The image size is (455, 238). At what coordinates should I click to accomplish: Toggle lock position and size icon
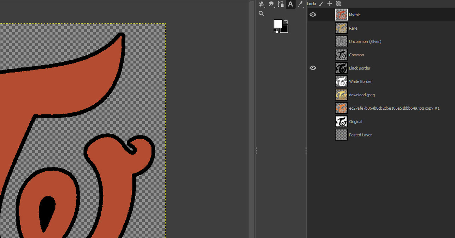pos(330,4)
